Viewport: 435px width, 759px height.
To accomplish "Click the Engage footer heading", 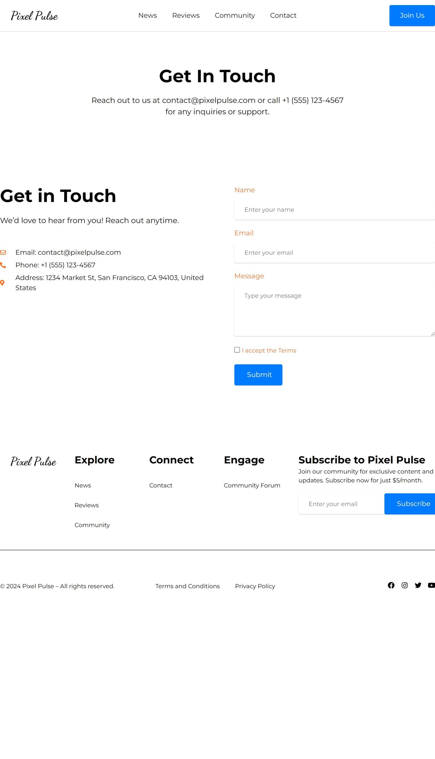I will [x=244, y=460].
